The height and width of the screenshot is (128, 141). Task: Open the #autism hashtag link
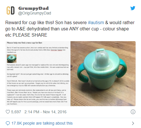pyautogui.click(x=96, y=23)
